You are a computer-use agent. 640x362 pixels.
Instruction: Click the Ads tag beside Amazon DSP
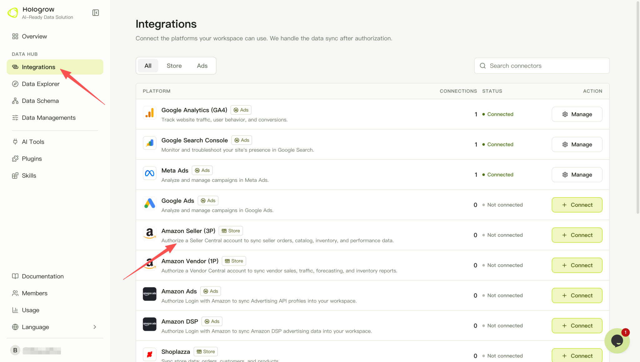(212, 322)
